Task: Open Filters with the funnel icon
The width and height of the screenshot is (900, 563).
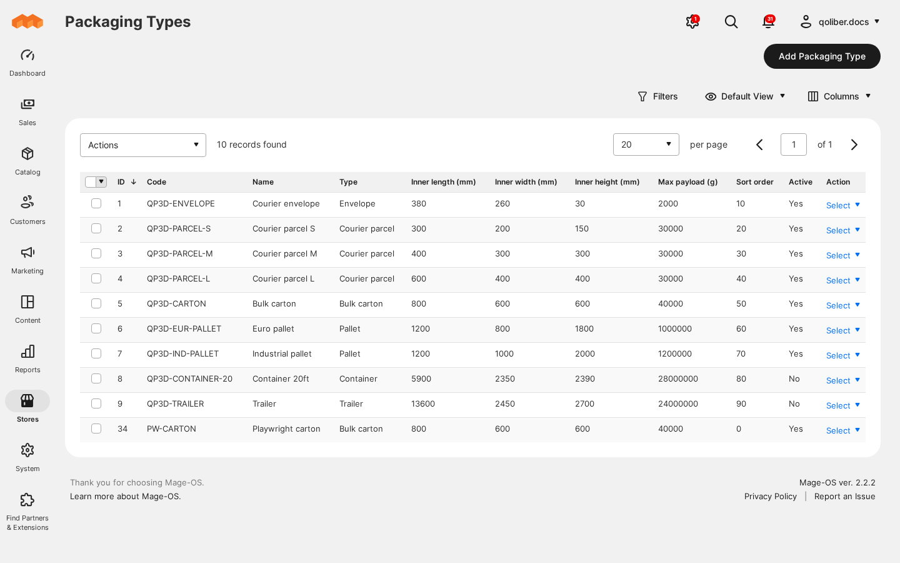Action: point(657,96)
